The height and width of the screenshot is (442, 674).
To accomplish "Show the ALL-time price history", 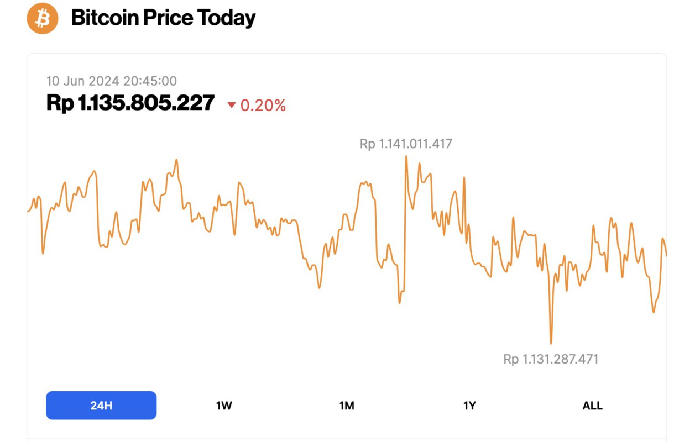I will point(592,405).
